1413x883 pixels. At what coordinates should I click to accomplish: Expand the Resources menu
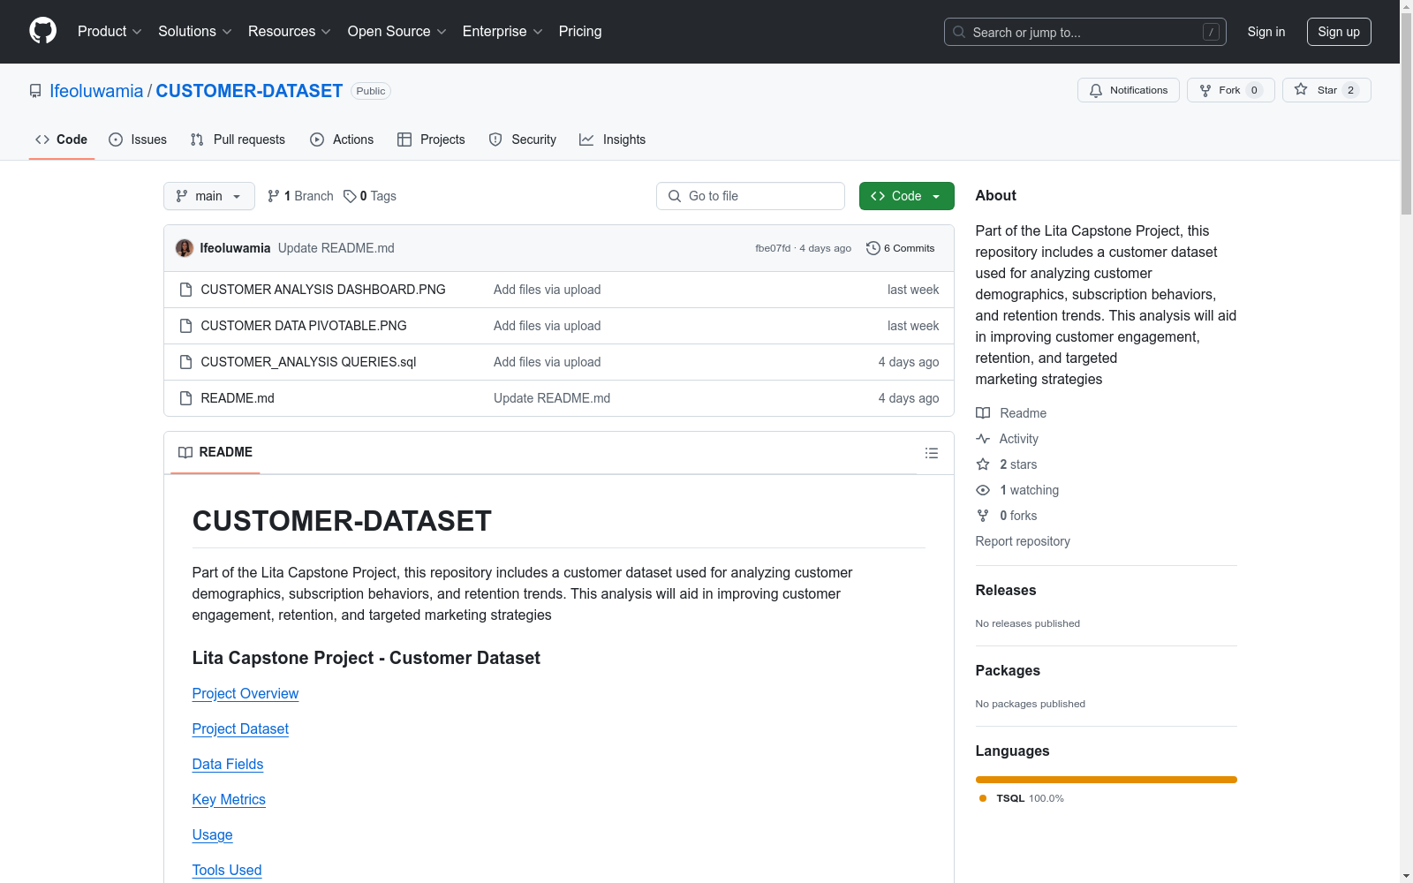[290, 32]
